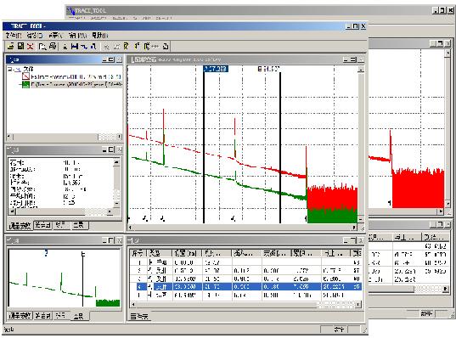Click the printer icon in the toolbar

(x=53, y=46)
